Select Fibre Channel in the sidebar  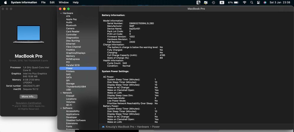tap(73, 47)
